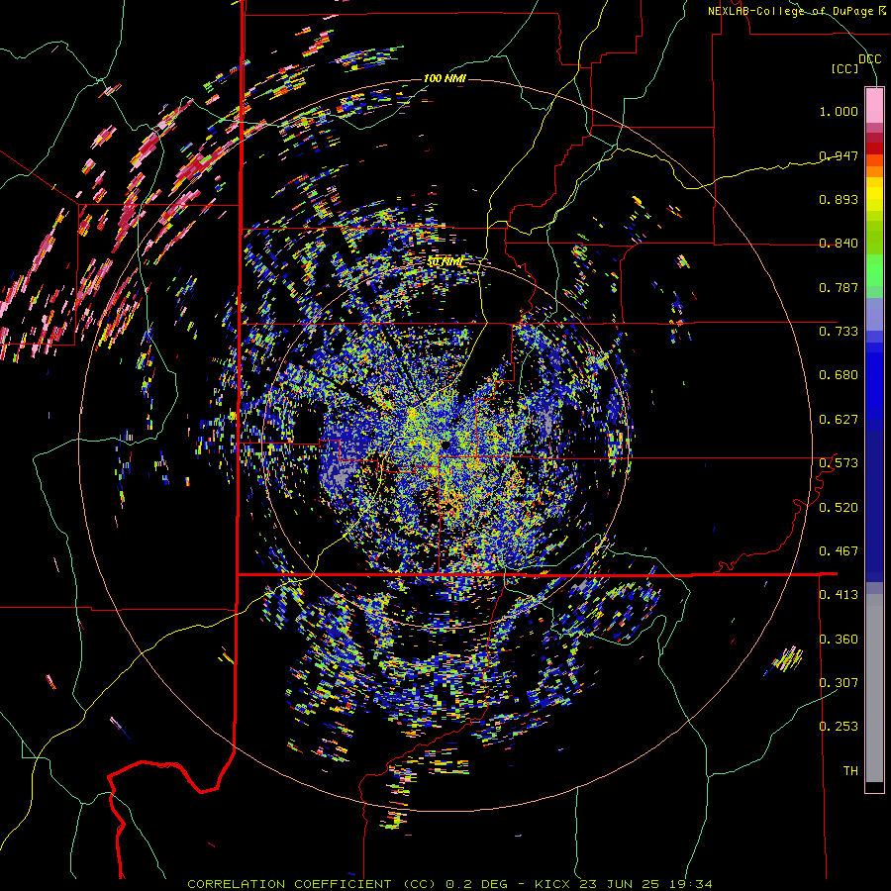
Task: Select the 0.840 scale value
Action: coord(839,244)
